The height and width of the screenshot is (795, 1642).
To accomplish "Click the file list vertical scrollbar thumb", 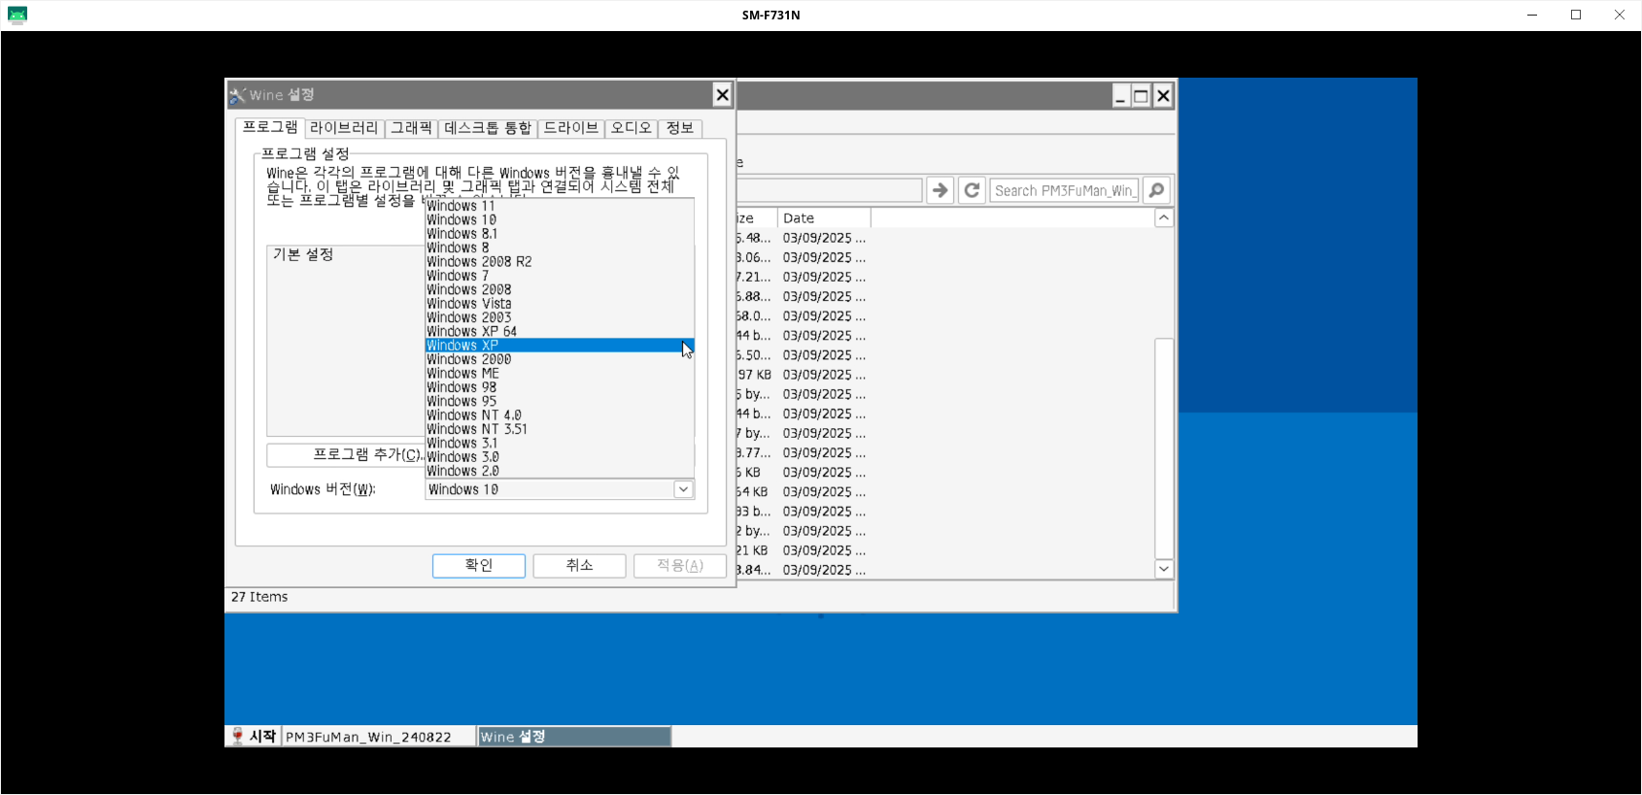I will 1164,448.
